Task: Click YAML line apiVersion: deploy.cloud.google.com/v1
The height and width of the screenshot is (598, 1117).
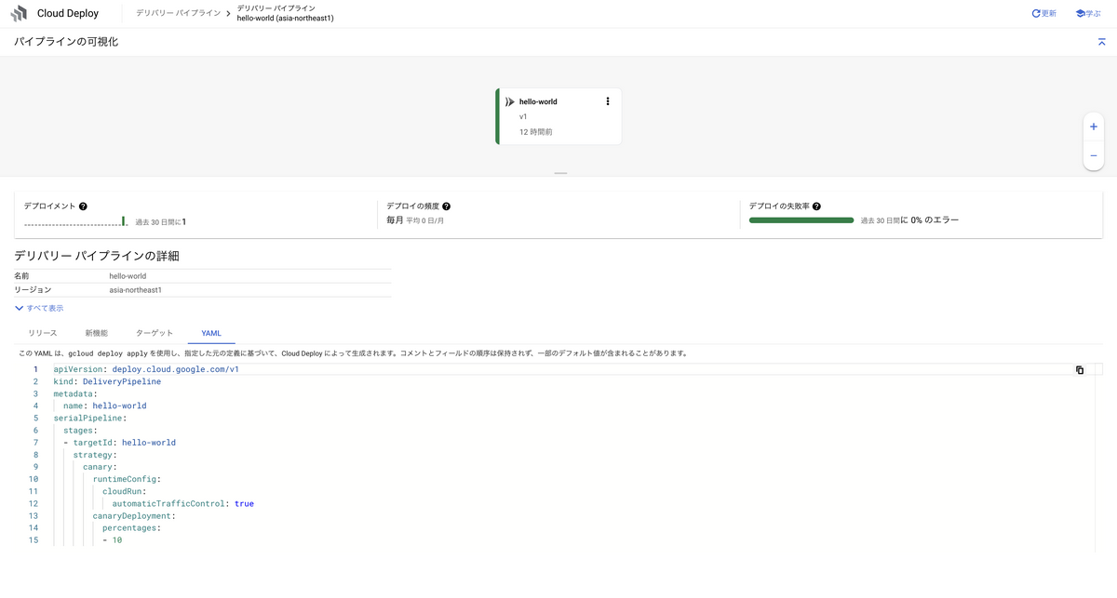Action: point(146,369)
